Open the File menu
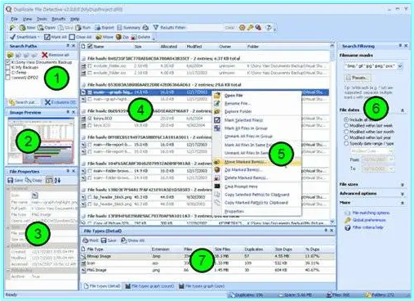Image resolution: width=414 pixels, height=301 pixels. click(x=14, y=19)
